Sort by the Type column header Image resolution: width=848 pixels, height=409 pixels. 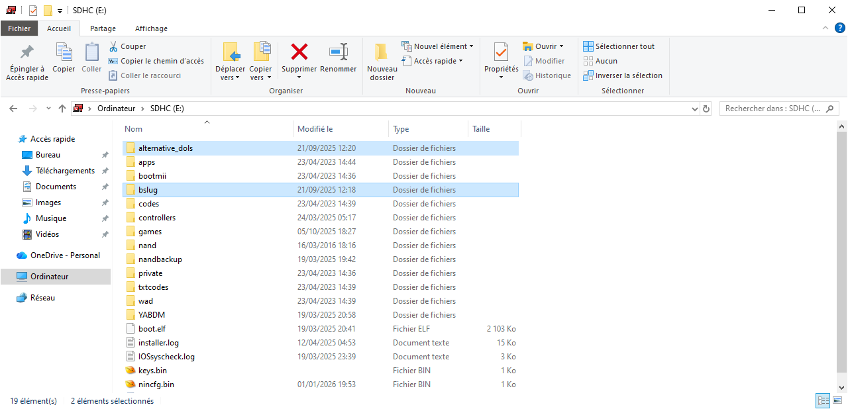[x=428, y=129]
